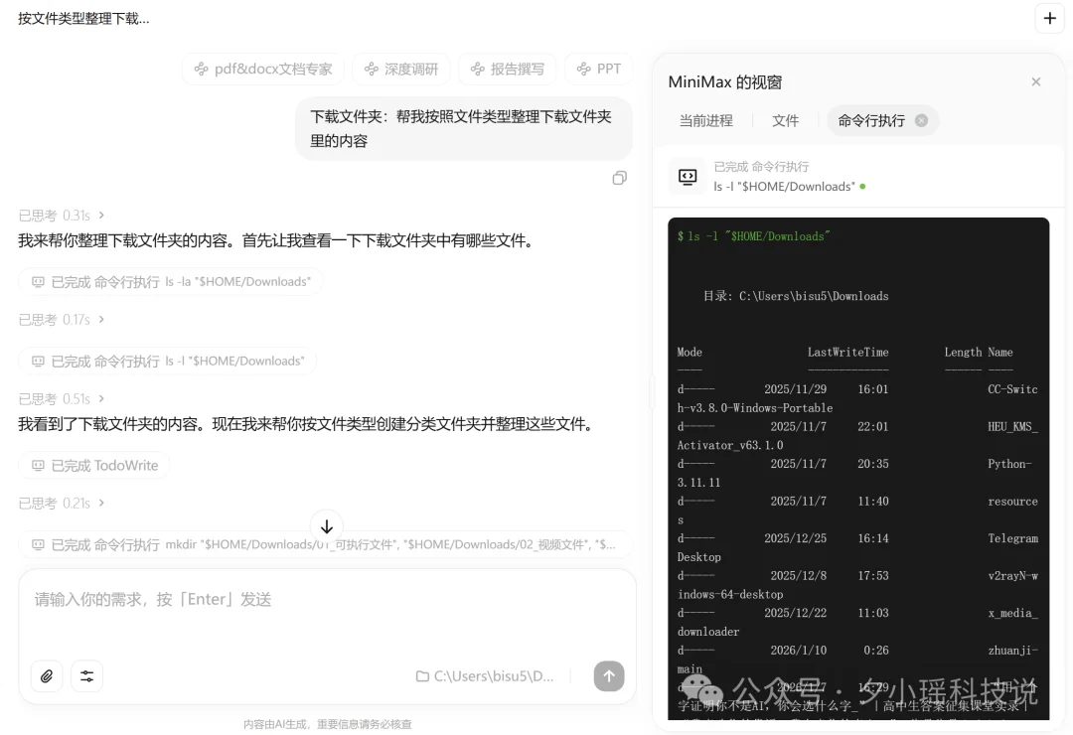Expand the 已思考 0.51s thinking details
1073x735 pixels.
[x=62, y=398]
